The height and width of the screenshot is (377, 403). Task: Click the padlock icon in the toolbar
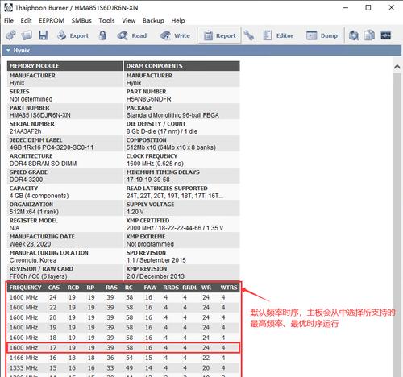coord(102,35)
